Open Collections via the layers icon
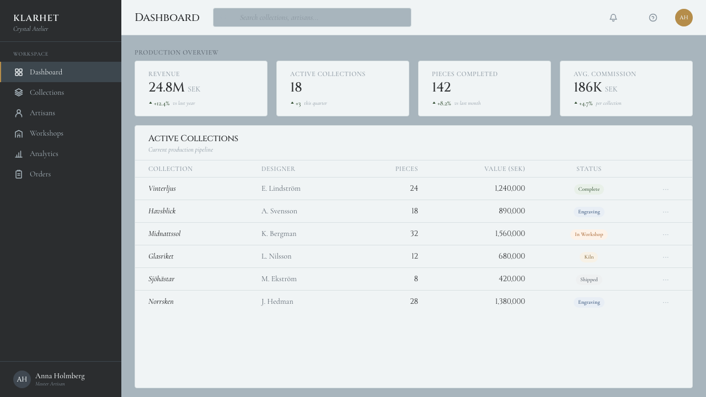The image size is (706, 397). click(x=19, y=93)
